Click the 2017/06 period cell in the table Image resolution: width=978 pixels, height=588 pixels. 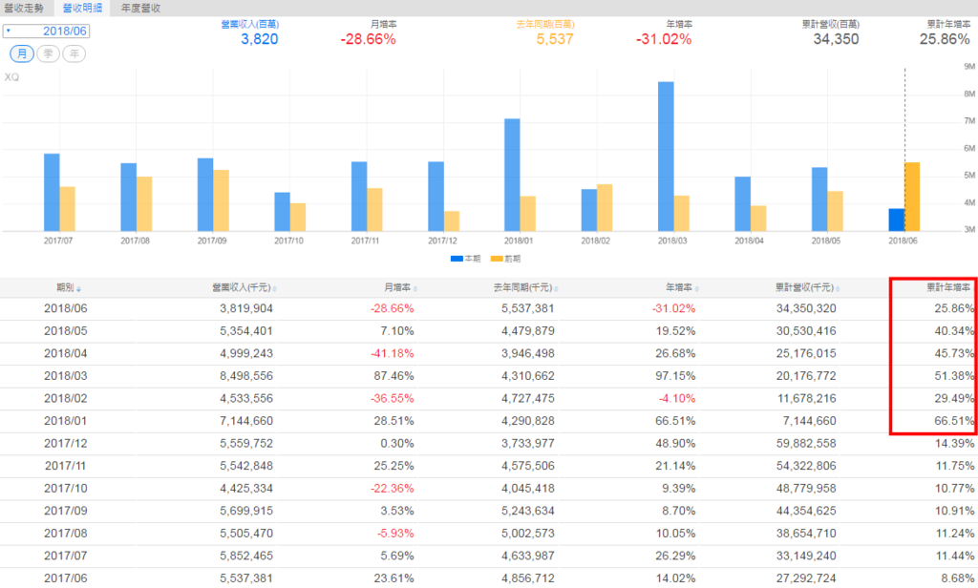coord(66,578)
